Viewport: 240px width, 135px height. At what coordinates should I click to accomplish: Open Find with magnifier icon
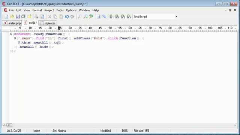(x=79, y=16)
